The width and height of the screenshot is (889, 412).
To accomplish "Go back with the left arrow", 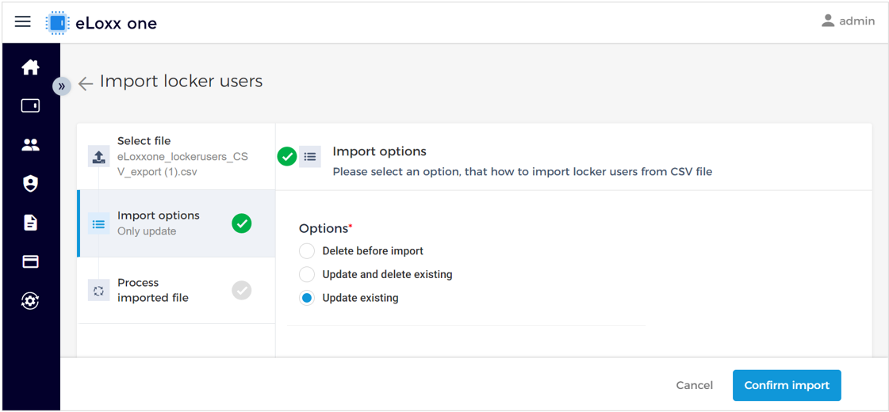I will click(x=86, y=84).
